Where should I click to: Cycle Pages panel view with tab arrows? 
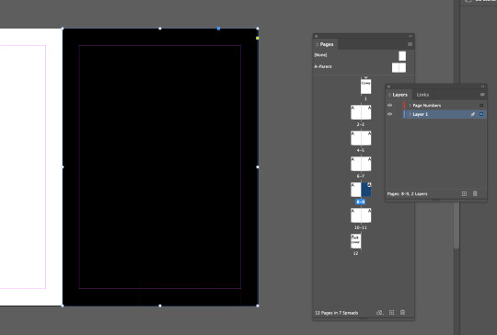pyautogui.click(x=317, y=44)
